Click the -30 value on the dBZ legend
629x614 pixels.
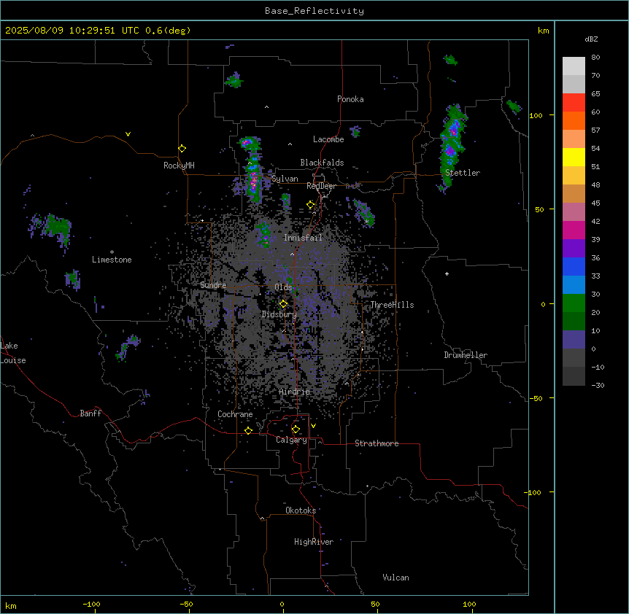point(598,385)
